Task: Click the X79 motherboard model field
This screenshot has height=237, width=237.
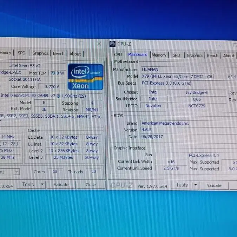Action: (177, 77)
